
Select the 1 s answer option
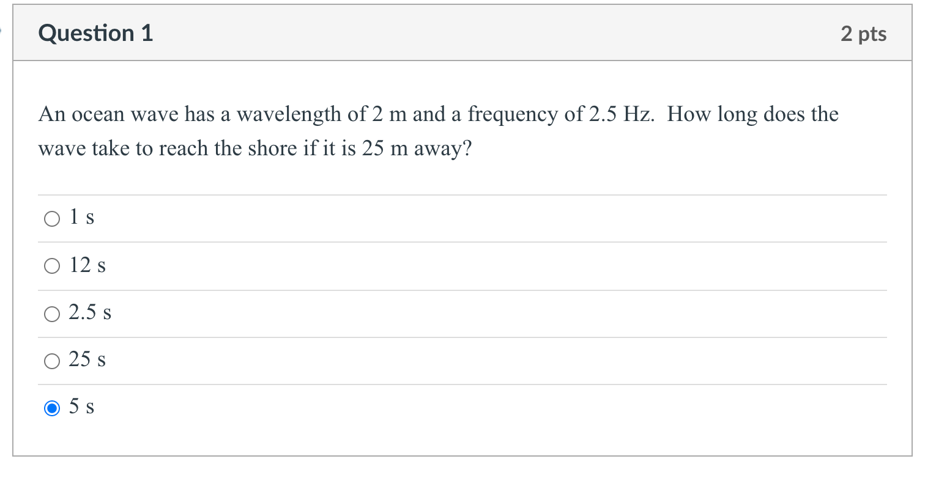[52, 218]
